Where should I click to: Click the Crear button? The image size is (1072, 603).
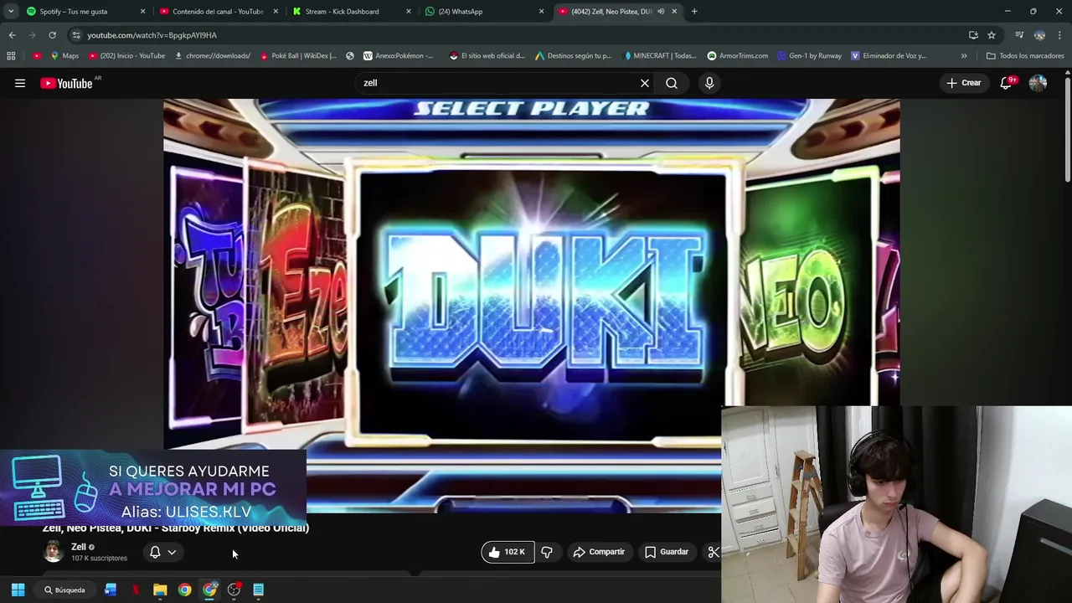963,83
